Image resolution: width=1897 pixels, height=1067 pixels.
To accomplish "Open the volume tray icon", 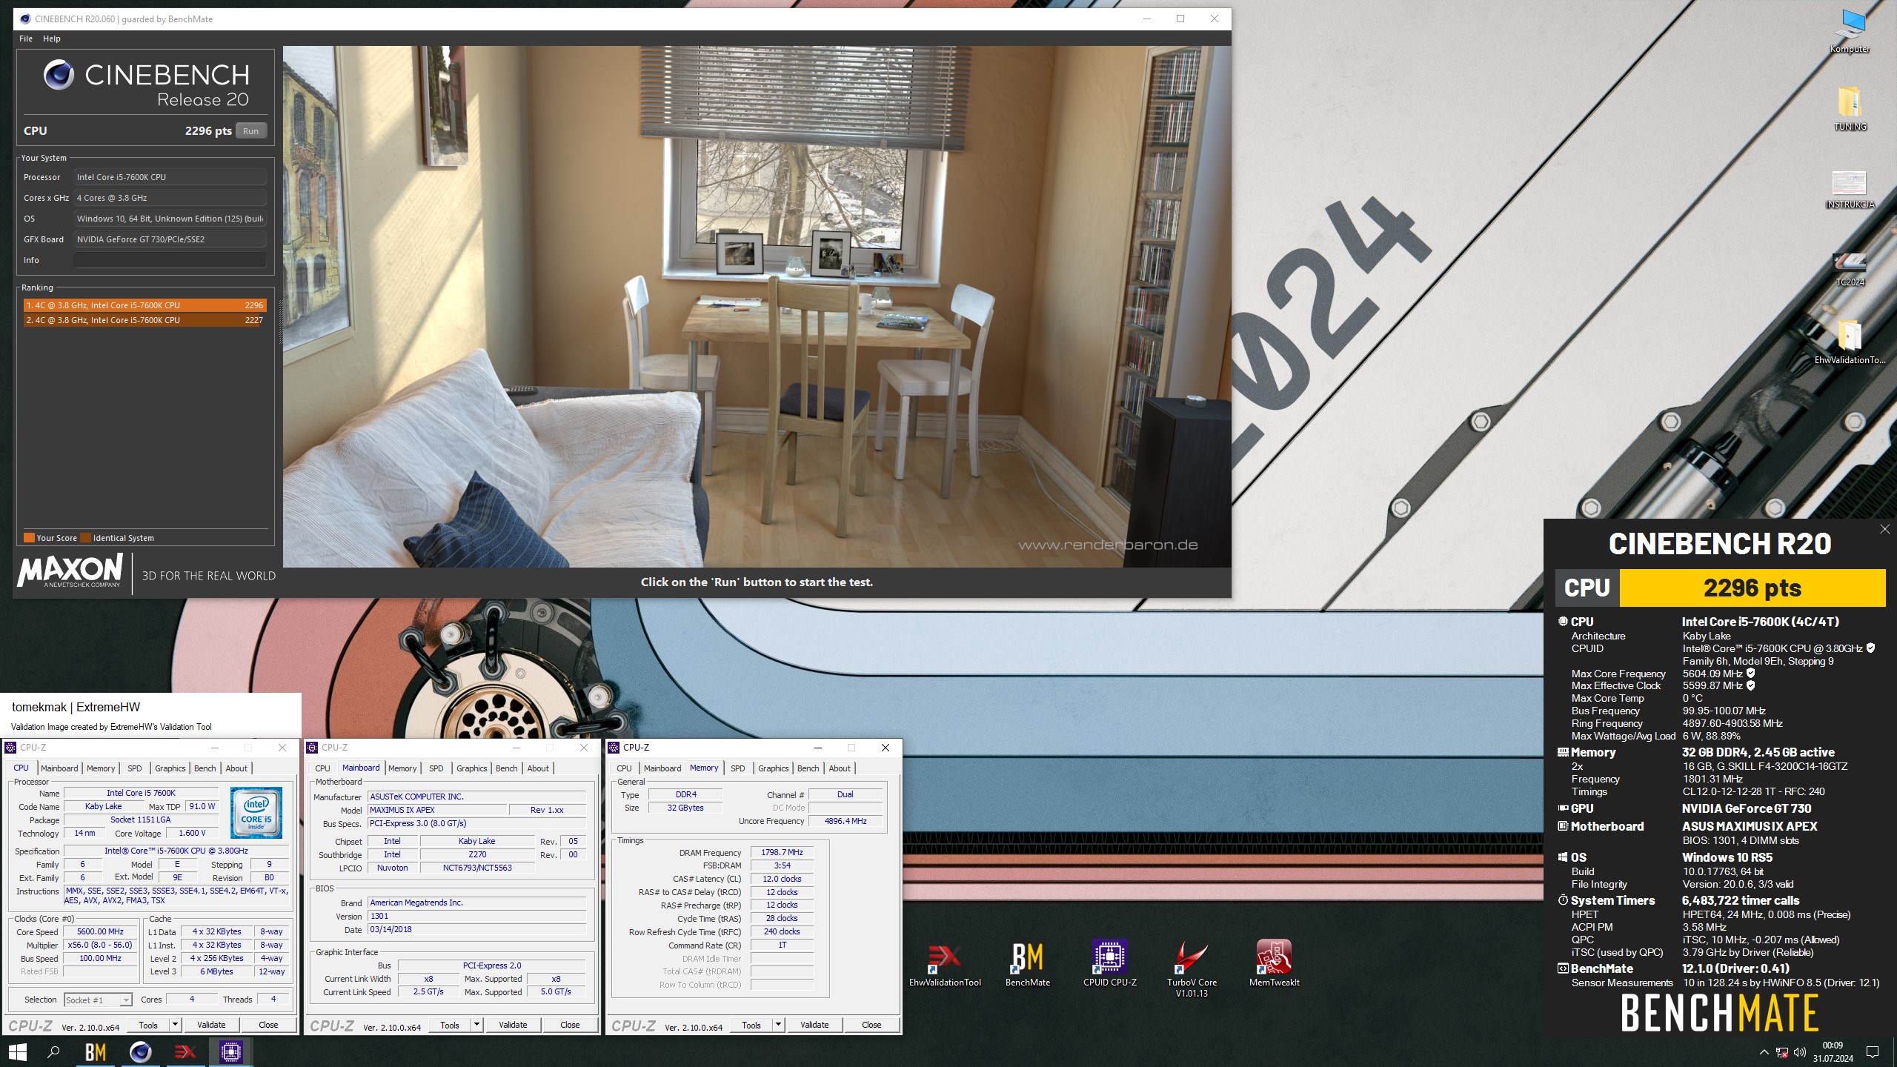I will [x=1800, y=1052].
